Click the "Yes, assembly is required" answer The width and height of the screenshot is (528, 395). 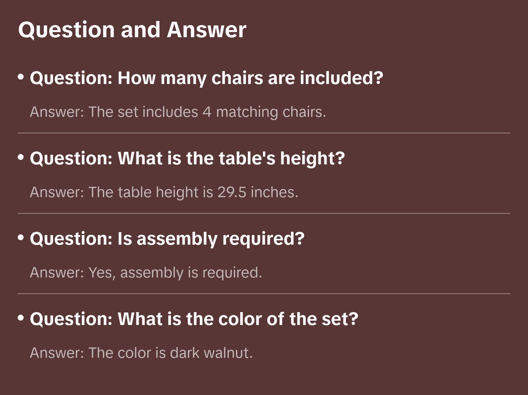[146, 273]
